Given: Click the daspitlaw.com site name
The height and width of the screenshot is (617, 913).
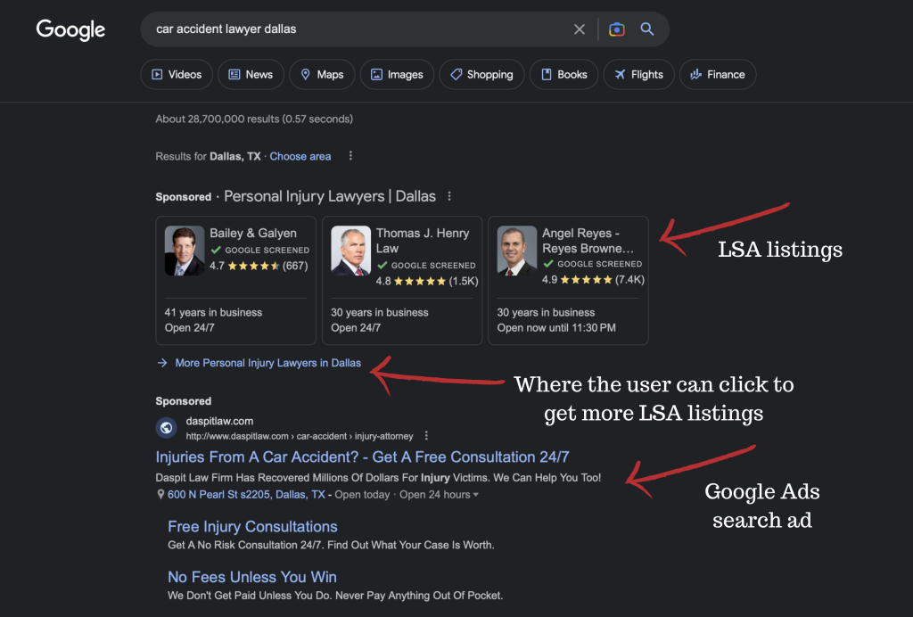Looking at the screenshot, I should [x=219, y=422].
